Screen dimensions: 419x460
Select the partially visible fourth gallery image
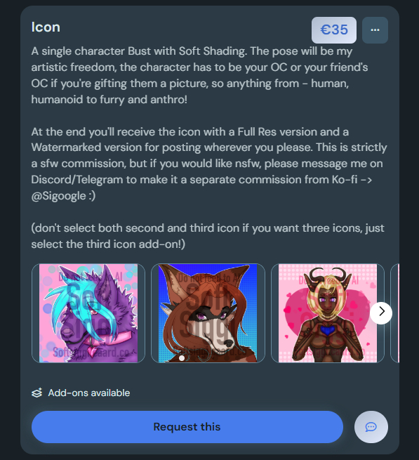pyautogui.click(x=395, y=313)
